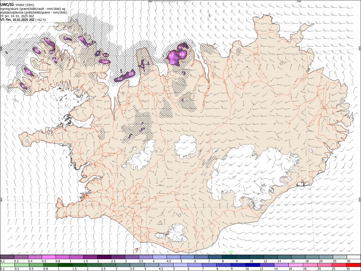Pick snow scale swatch above 30 (white)

click(354, 257)
